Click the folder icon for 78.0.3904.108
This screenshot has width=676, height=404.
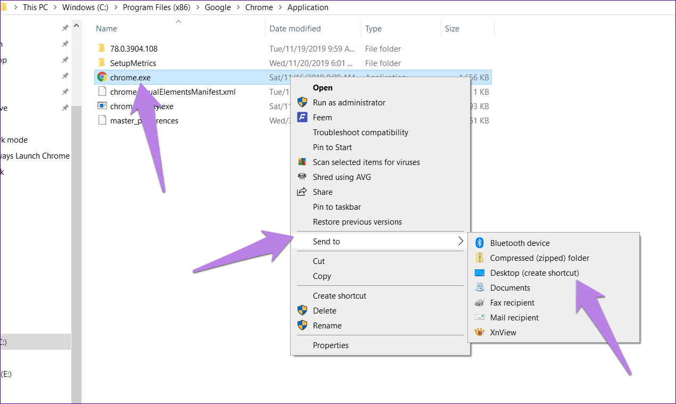click(102, 48)
